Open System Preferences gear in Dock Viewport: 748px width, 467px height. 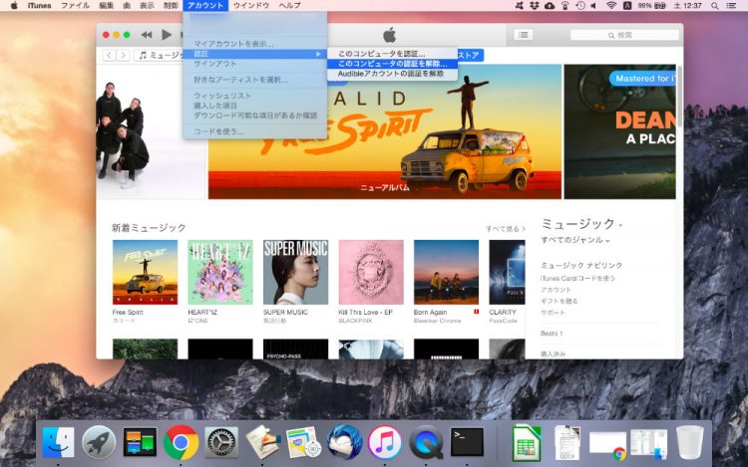(221, 443)
